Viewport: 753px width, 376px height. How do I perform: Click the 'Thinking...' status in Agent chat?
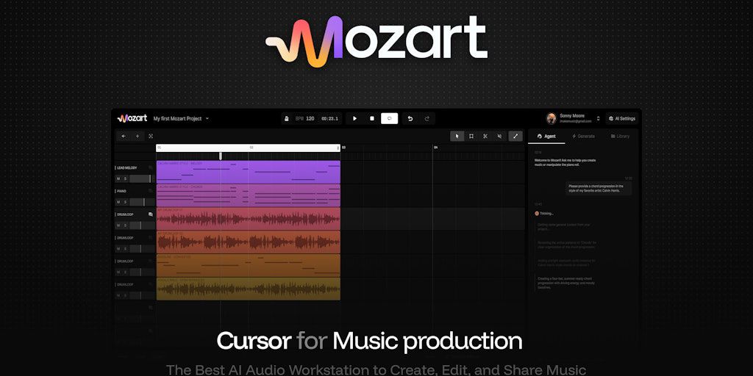(x=545, y=214)
